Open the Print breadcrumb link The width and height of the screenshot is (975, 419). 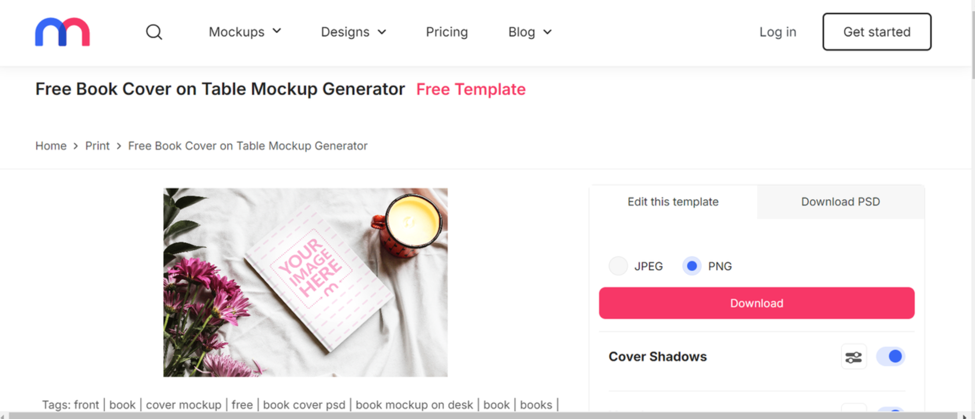(97, 146)
